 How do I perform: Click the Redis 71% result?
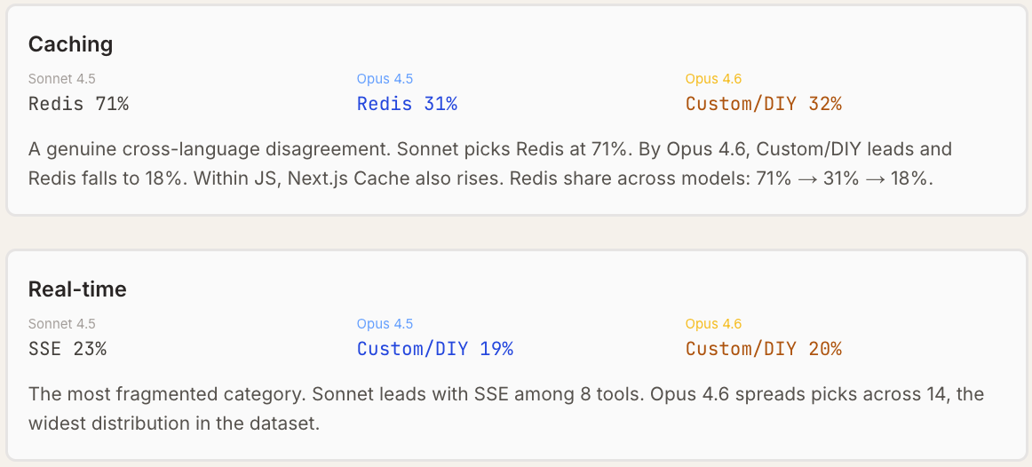tap(78, 104)
